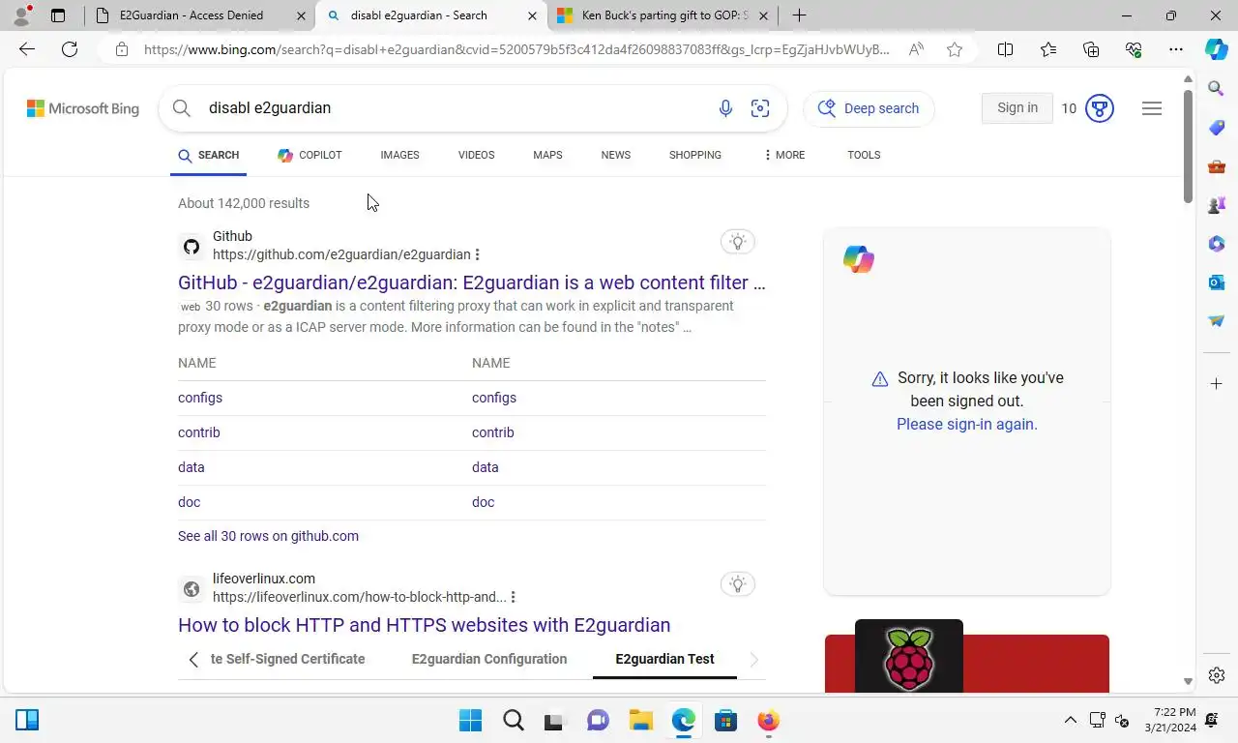Open the GitHub e2guardian result title

coord(471,282)
